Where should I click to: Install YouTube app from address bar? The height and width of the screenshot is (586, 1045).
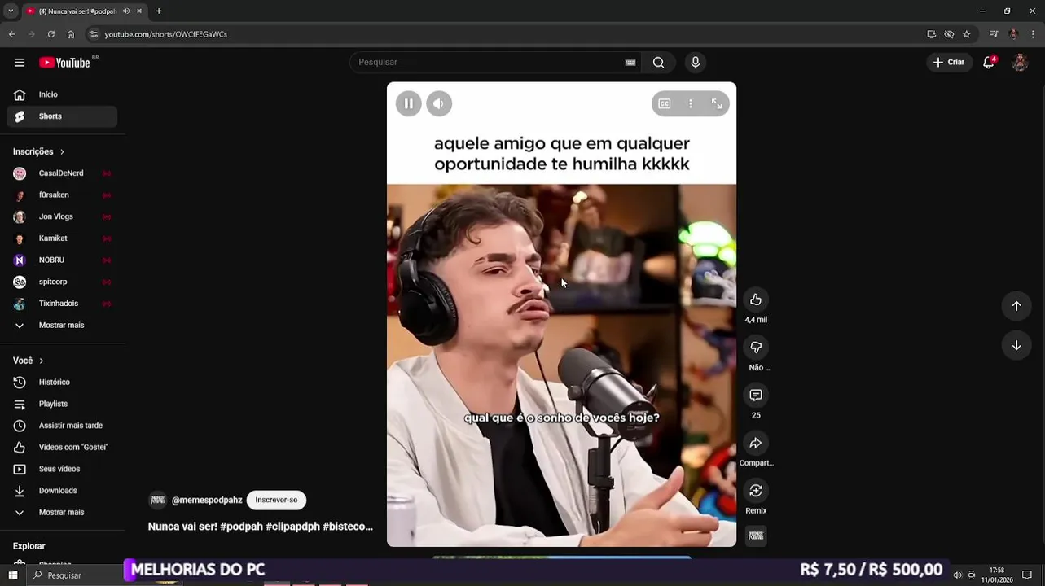931,34
